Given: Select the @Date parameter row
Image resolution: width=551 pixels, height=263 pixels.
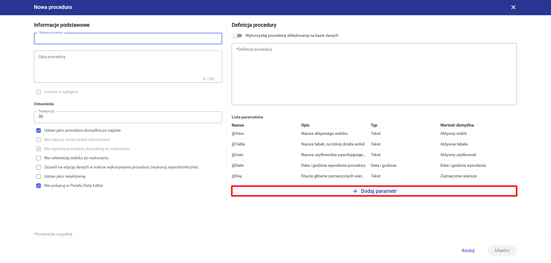Looking at the screenshot, I should (x=374, y=166).
